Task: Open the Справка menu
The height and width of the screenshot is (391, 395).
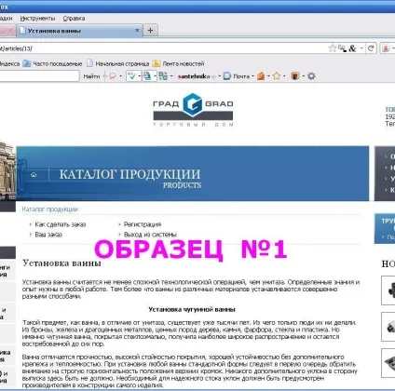Action: (x=74, y=19)
